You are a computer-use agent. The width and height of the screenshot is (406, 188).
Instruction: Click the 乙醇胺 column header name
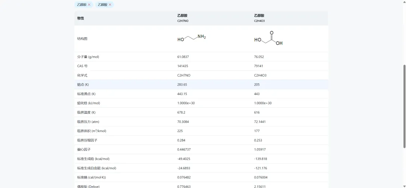coord(182,15)
